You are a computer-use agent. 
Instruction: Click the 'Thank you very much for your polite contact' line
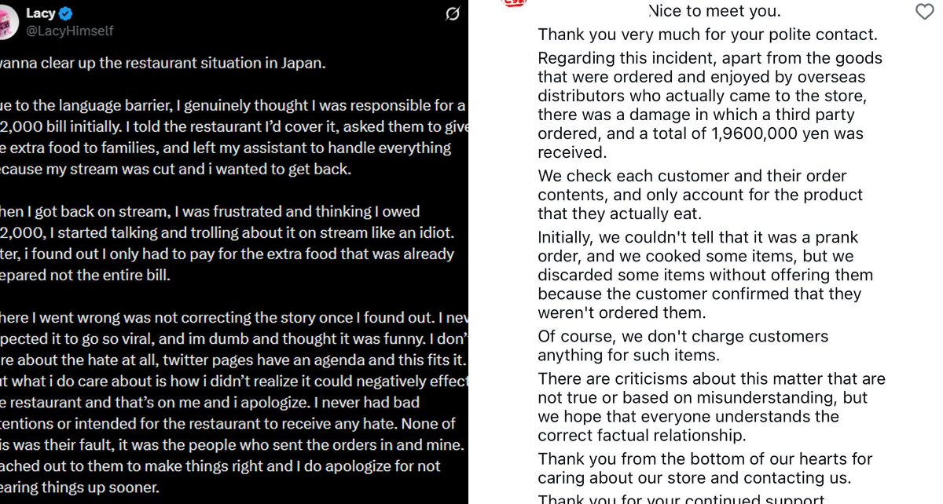(707, 35)
